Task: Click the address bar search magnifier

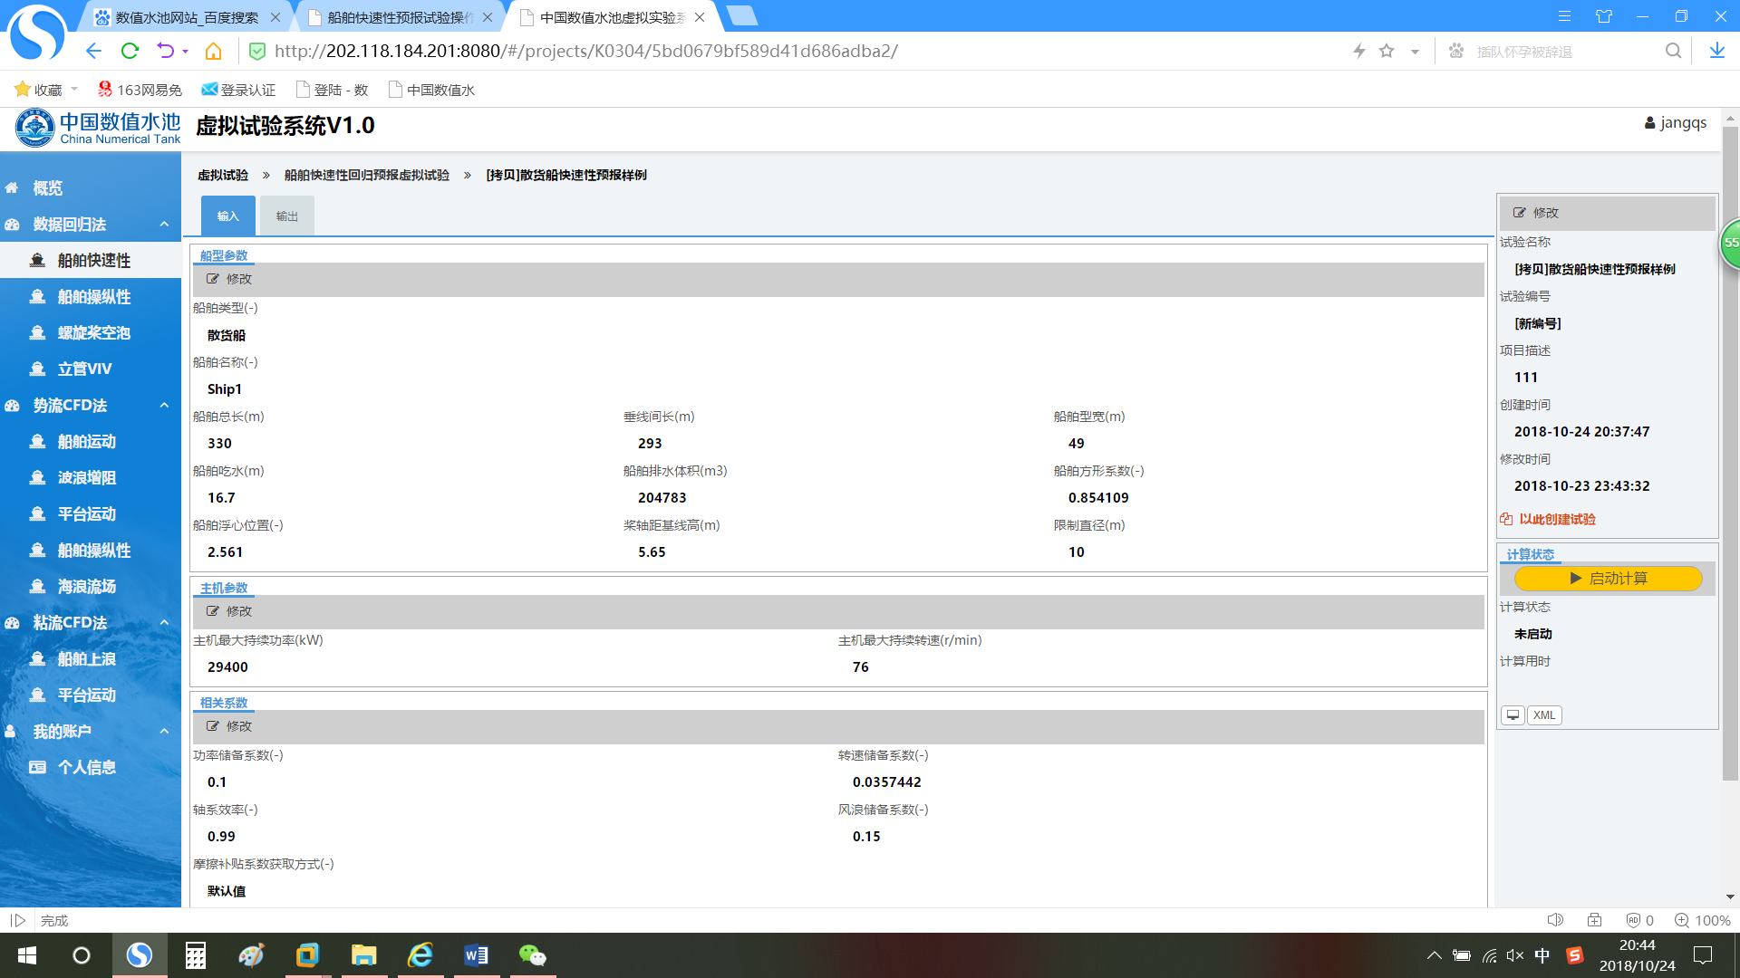Action: [1673, 51]
